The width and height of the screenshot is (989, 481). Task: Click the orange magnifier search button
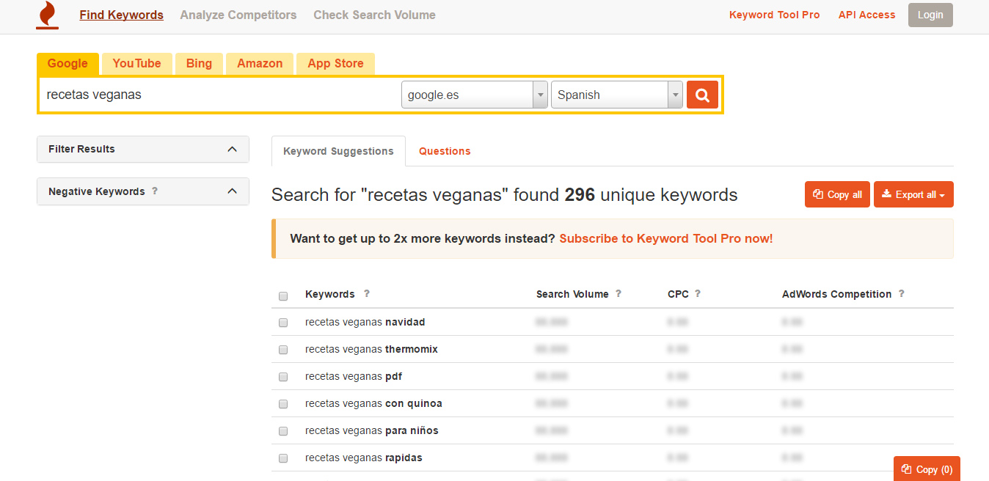pos(702,95)
